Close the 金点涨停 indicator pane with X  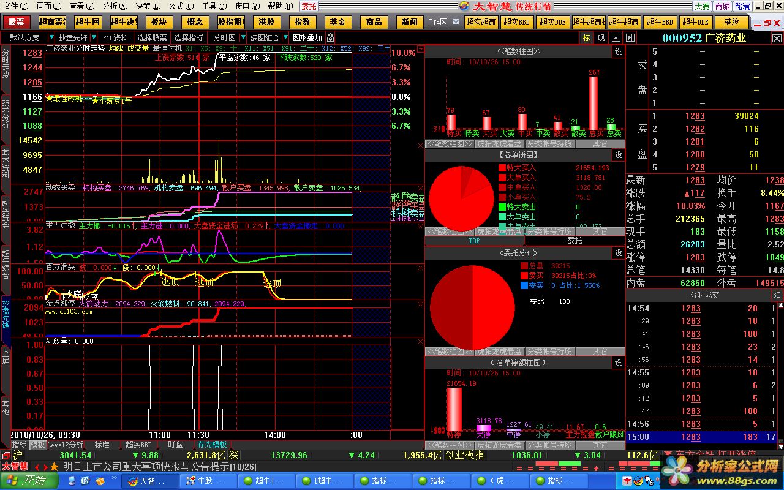tap(420, 303)
